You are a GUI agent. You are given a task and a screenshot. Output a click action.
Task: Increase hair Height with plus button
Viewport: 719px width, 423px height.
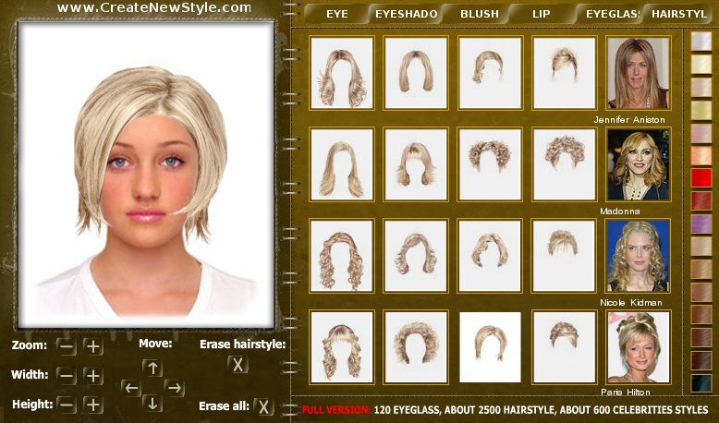[x=93, y=405]
